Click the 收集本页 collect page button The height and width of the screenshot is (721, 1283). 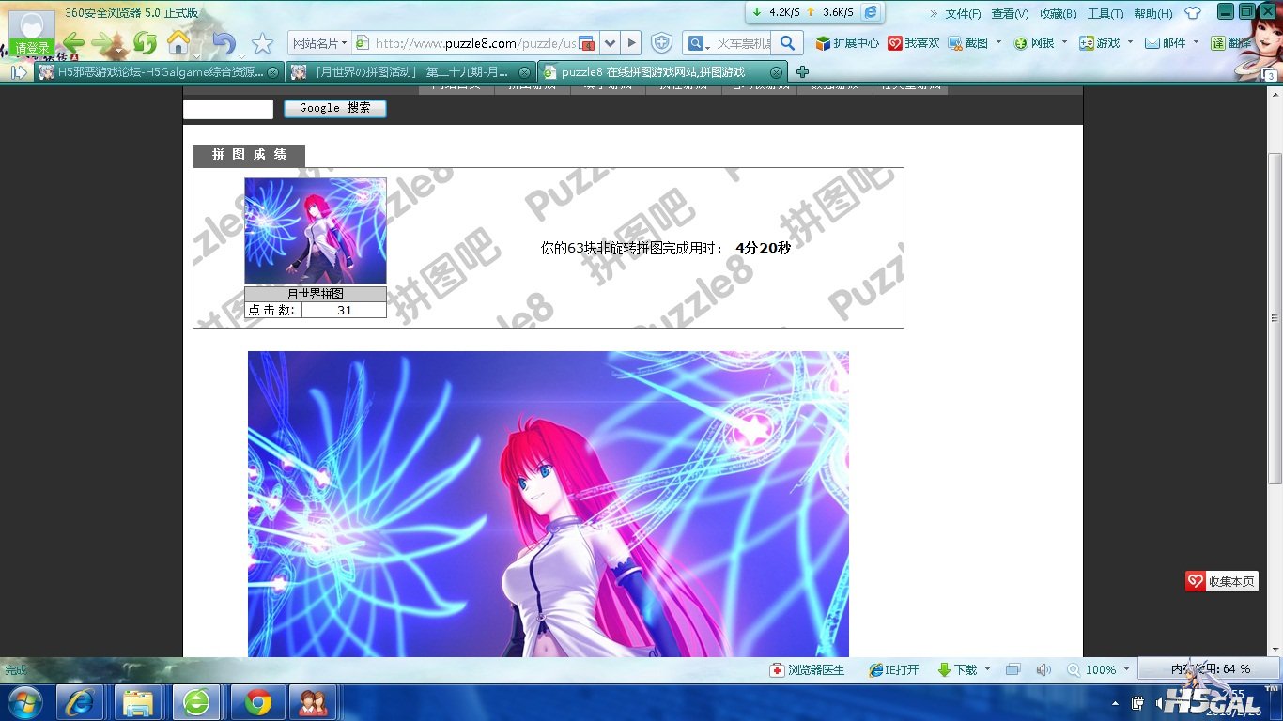1221,581
